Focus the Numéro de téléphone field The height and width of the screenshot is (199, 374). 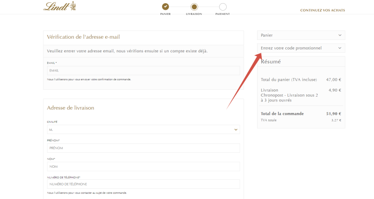point(144,184)
